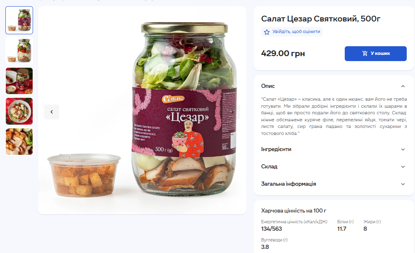
Task: Expand the Склад section chevron
Action: click(403, 167)
